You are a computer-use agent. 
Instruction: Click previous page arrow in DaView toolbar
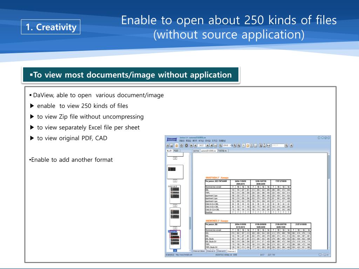[x=195, y=145]
